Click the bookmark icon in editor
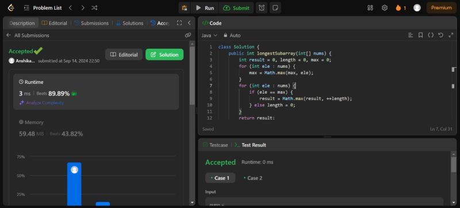460x208 pixels. (420, 35)
